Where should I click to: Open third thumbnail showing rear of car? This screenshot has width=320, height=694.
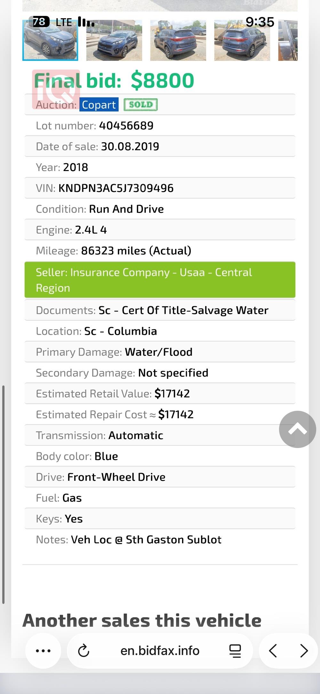point(178,40)
